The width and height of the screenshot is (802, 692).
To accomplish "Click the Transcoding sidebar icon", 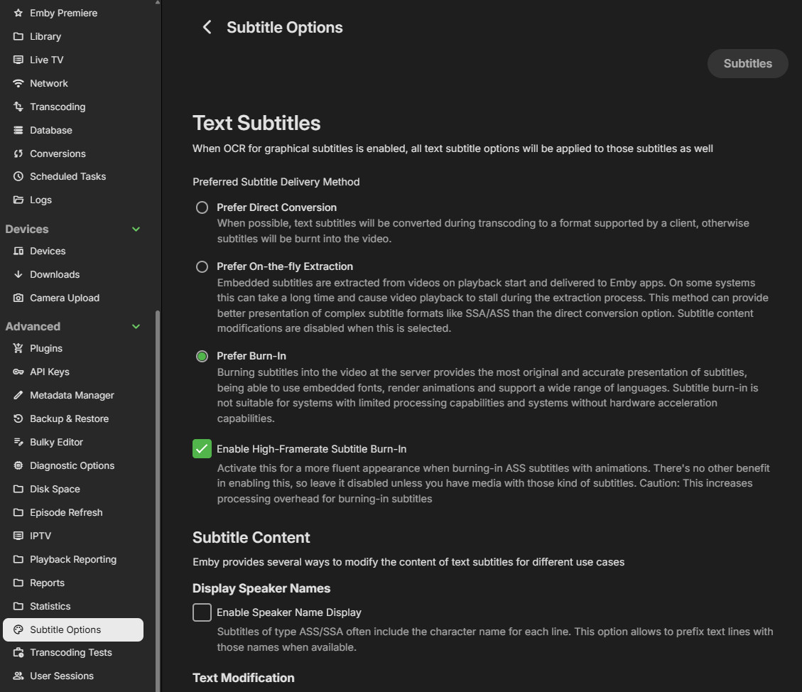I will 18,107.
